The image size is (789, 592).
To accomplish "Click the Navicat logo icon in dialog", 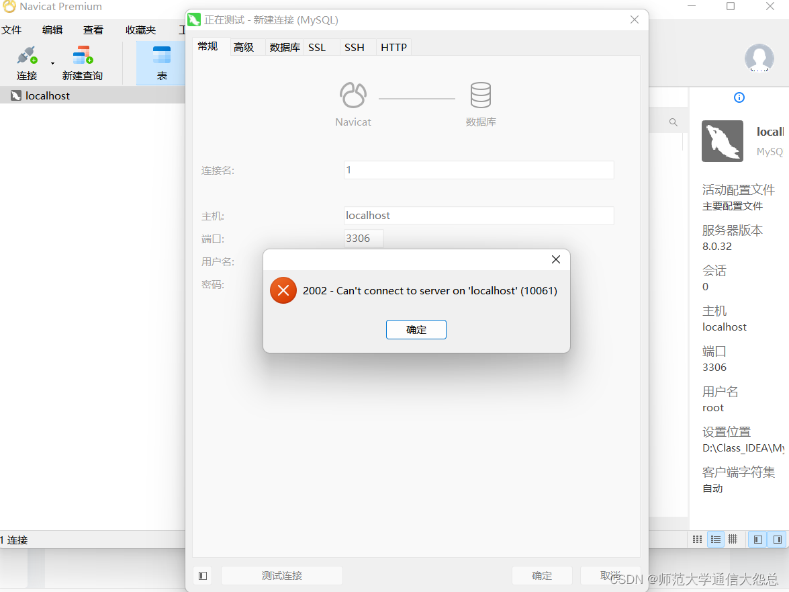I will (x=353, y=95).
